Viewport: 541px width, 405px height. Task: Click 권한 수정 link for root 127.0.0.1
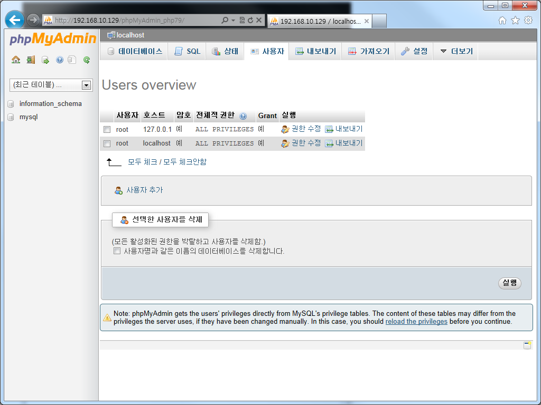coord(306,129)
